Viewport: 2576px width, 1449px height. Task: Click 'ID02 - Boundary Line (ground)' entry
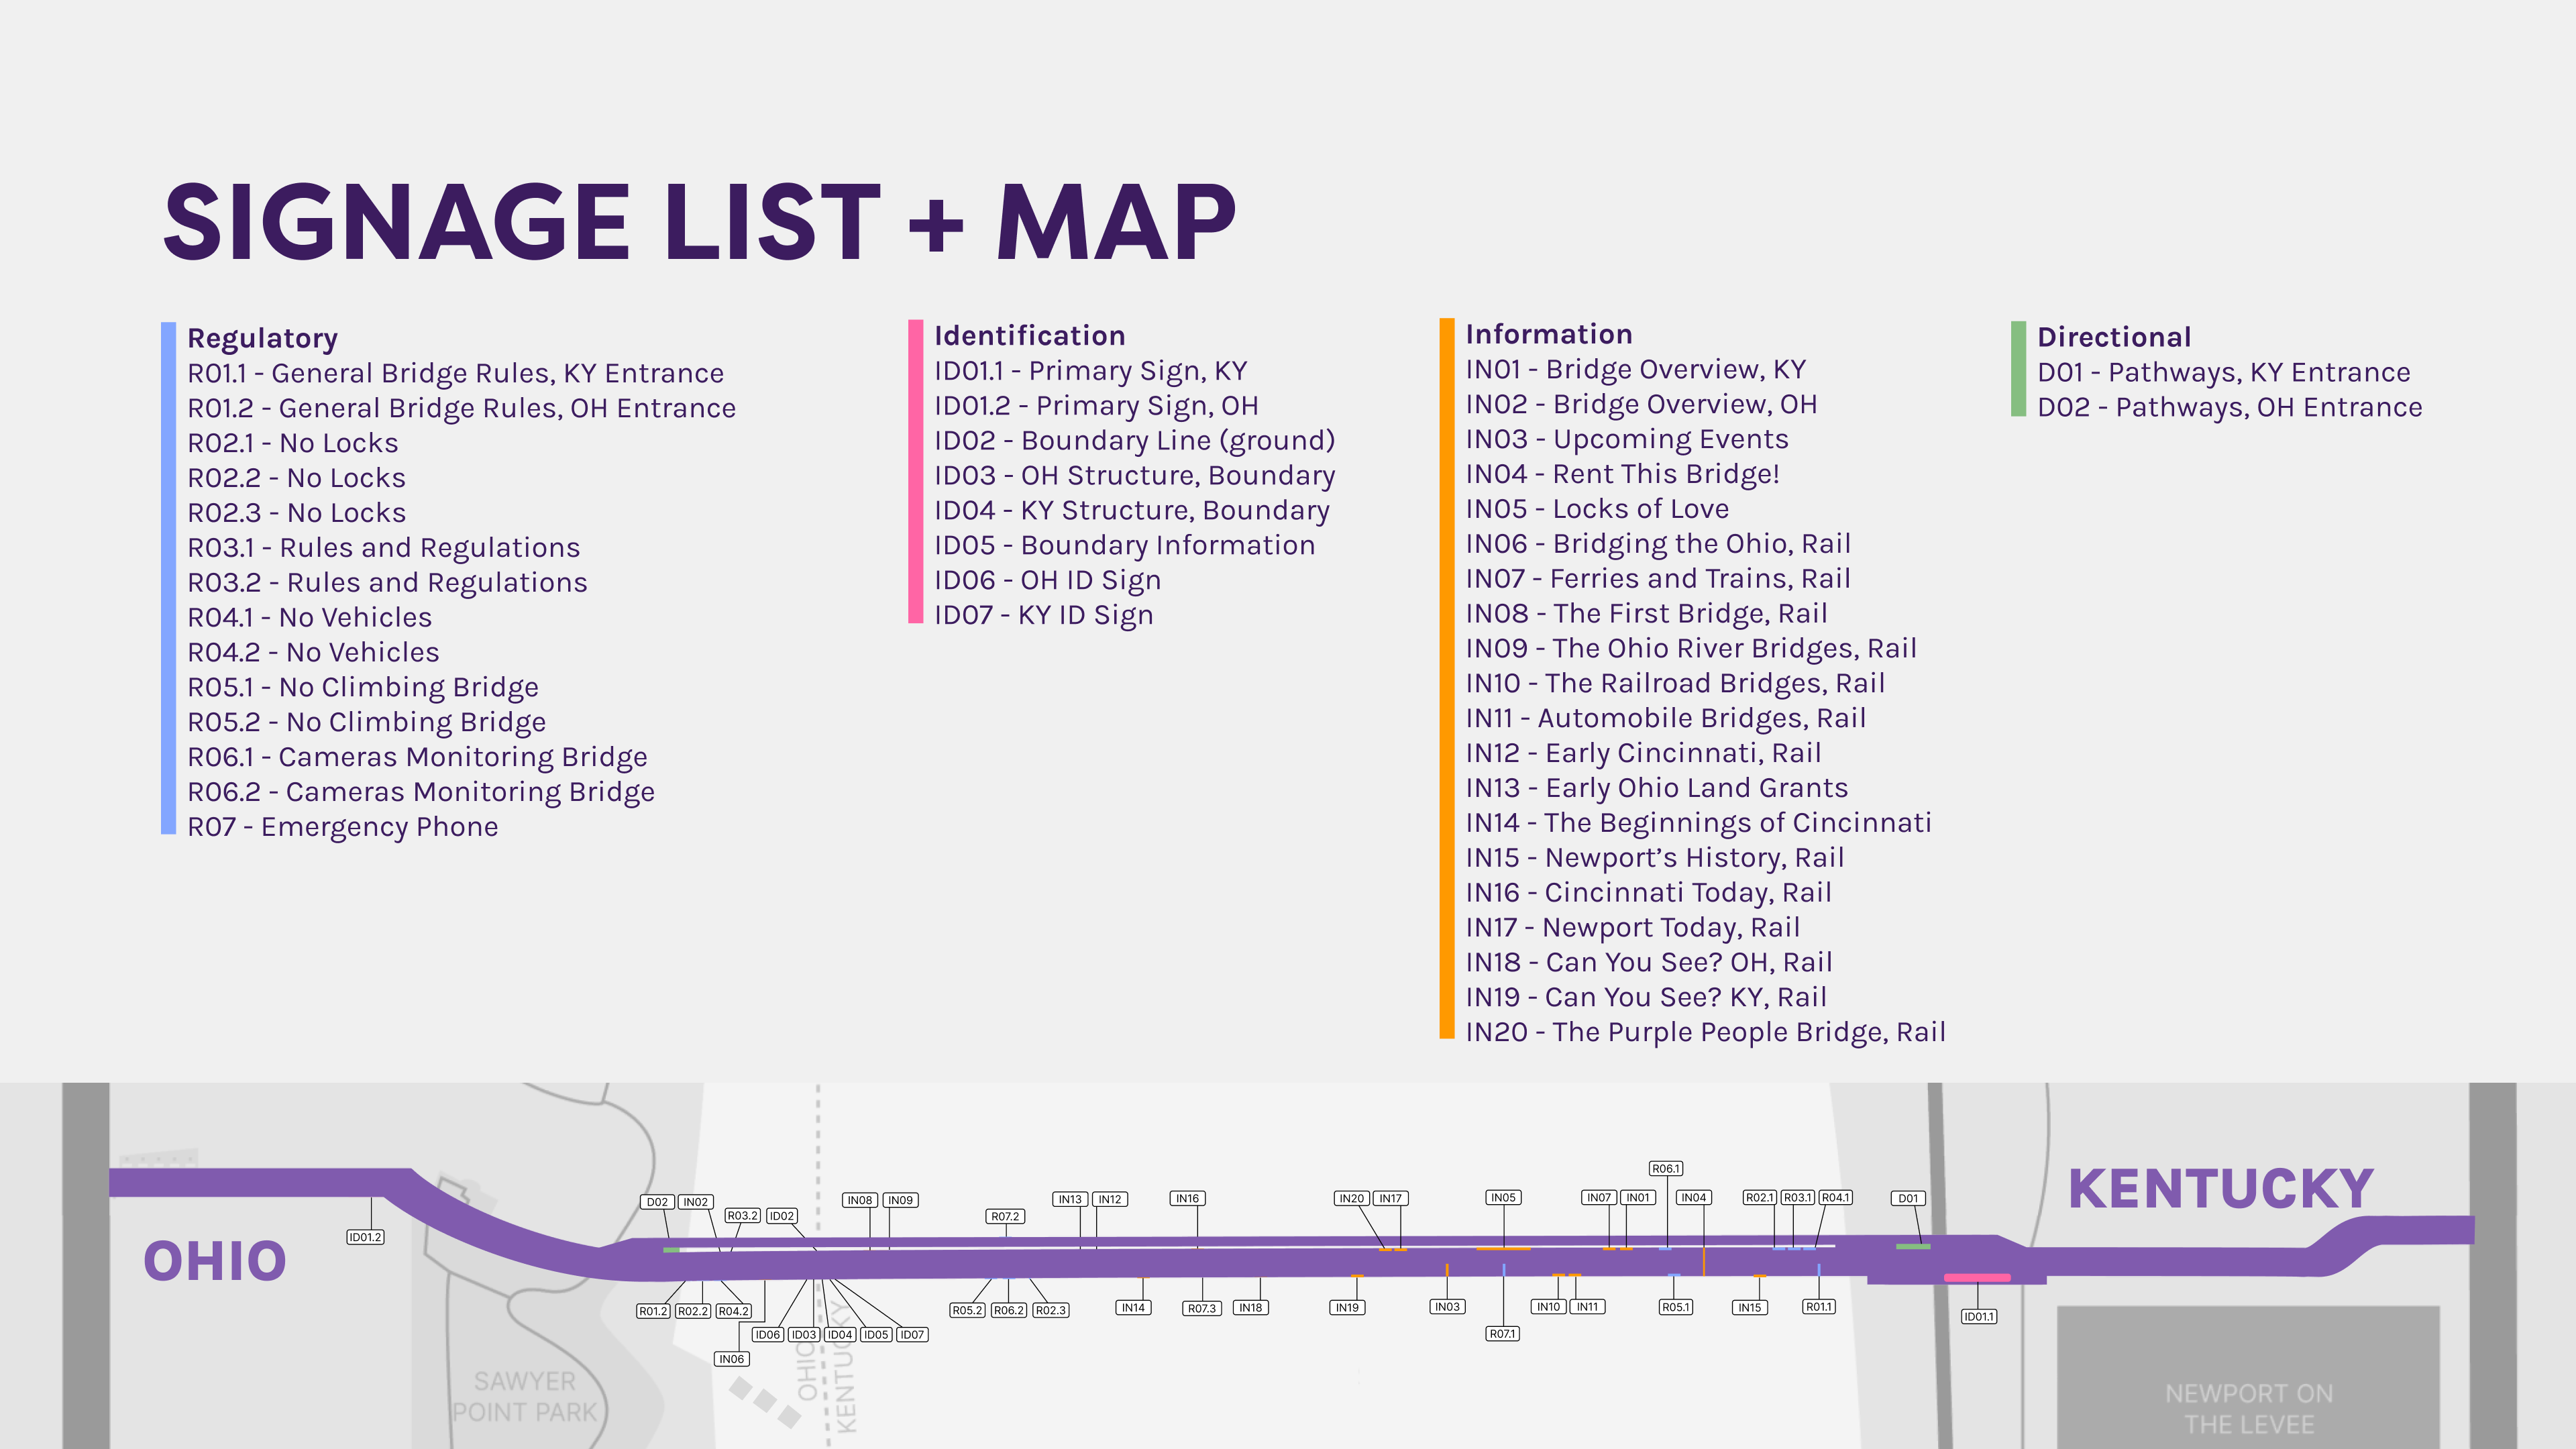[1134, 440]
